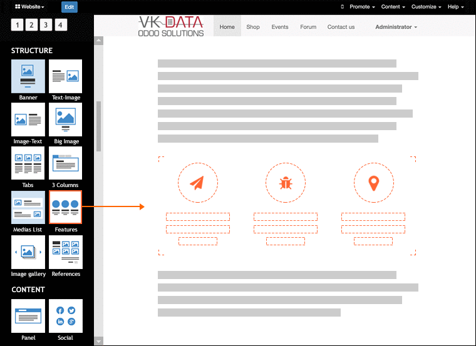The width and height of the screenshot is (476, 346).
Task: Click the step 3 button
Action: [46, 25]
